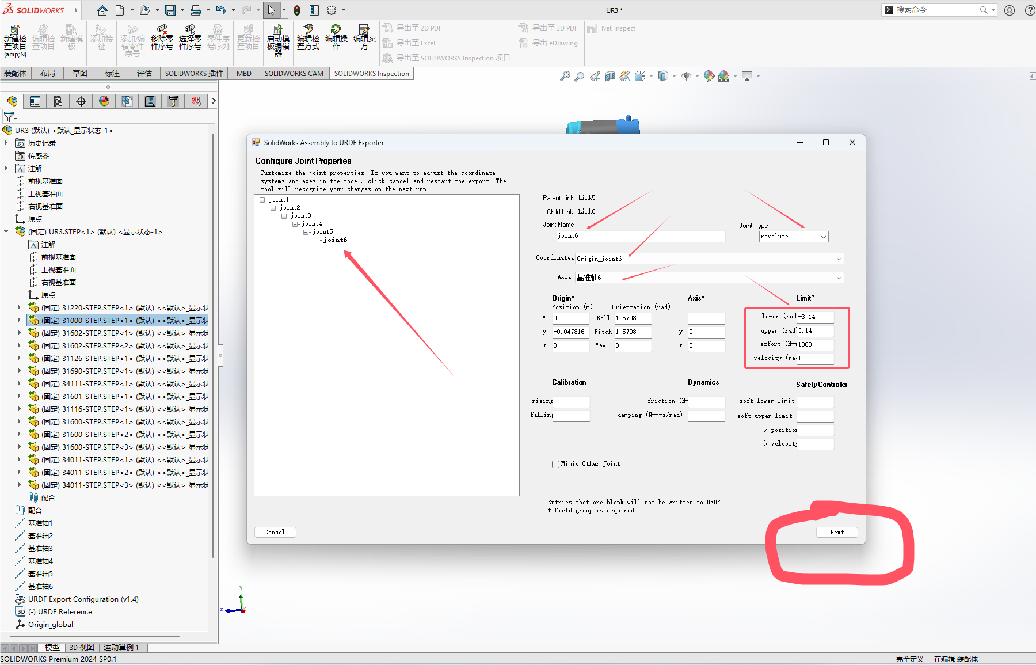Click the zoom-to-area icon
The image size is (1036, 665).
[x=580, y=75]
